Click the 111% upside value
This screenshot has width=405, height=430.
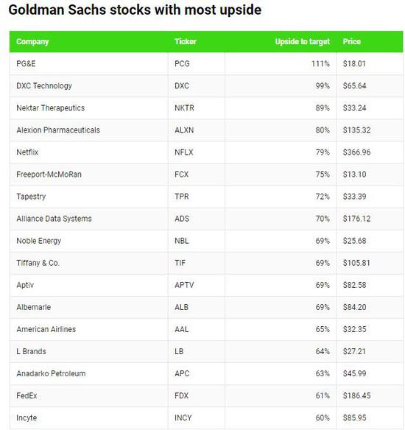pyautogui.click(x=320, y=63)
